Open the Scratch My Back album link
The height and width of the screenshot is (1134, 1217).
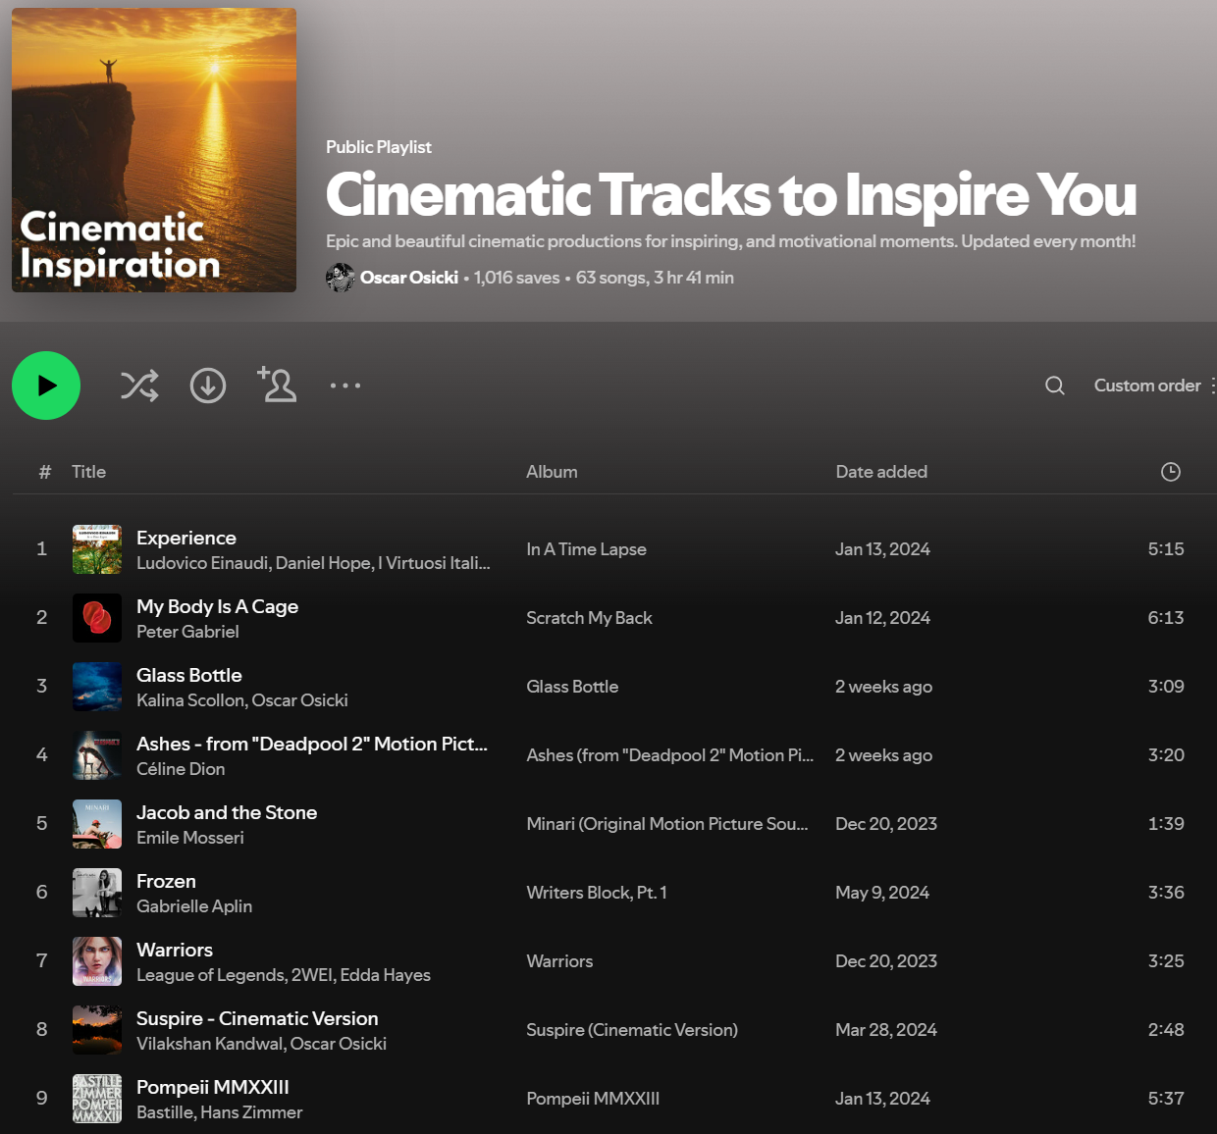tap(589, 618)
